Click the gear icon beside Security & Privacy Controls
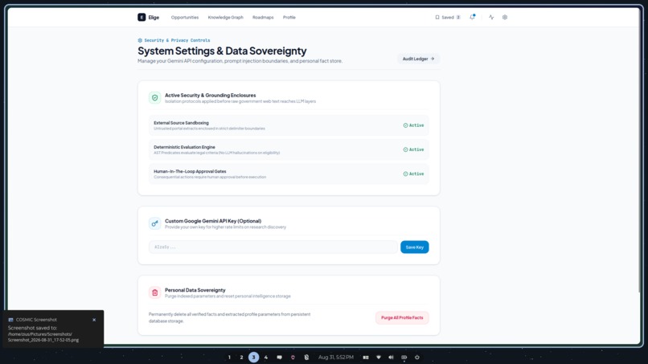 click(x=140, y=40)
